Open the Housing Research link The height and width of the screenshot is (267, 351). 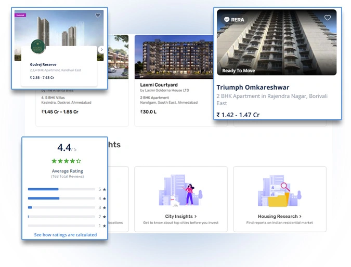coord(279,216)
